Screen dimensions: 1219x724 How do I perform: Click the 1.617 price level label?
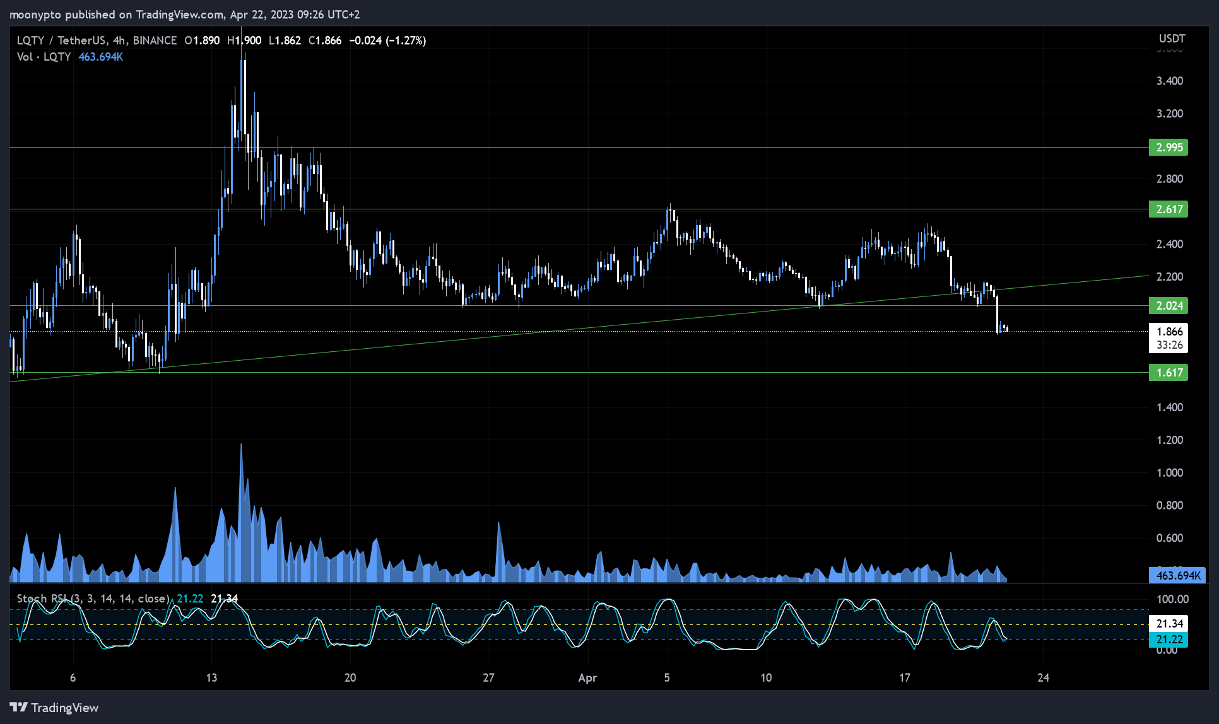pos(1169,373)
